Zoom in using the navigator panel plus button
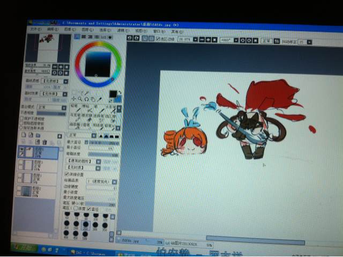 pos(61,67)
